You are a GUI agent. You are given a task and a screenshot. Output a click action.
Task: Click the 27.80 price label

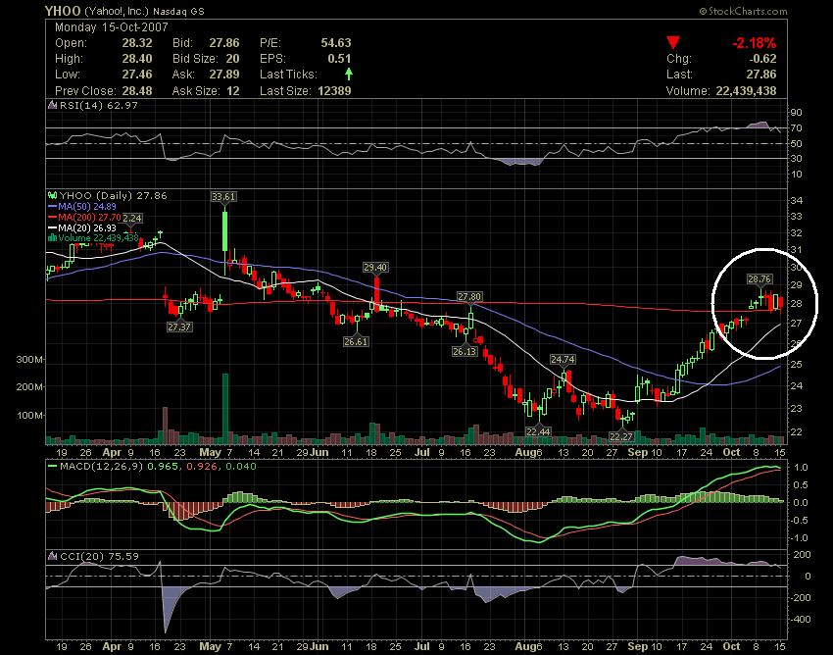click(469, 297)
